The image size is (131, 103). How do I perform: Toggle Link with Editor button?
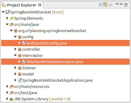pyautogui.click(x=105, y=5)
